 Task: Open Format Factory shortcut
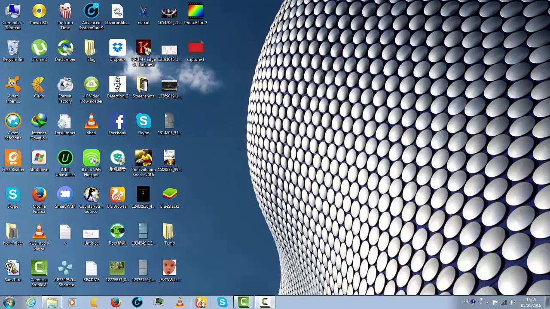pyautogui.click(x=65, y=90)
